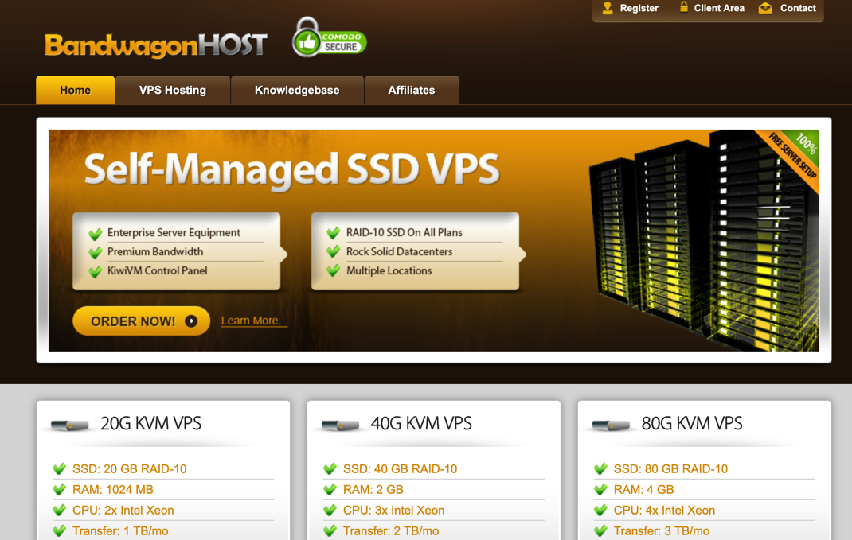Click Transfer: 1 TB/mo text
This screenshot has height=540, width=852.
120,530
